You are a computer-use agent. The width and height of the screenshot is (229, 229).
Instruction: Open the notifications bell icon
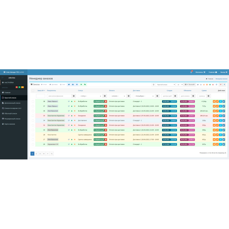pos(191,72)
